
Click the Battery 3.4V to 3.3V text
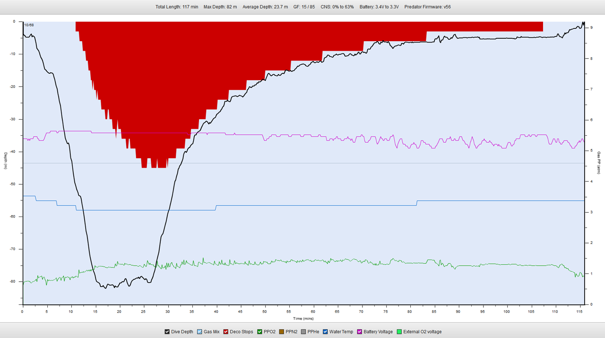(379, 7)
